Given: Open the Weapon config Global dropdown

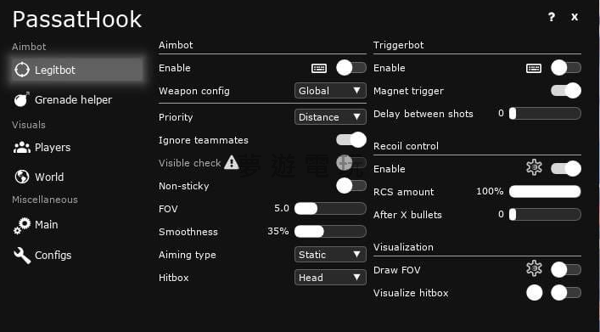Looking at the screenshot, I should (x=330, y=91).
